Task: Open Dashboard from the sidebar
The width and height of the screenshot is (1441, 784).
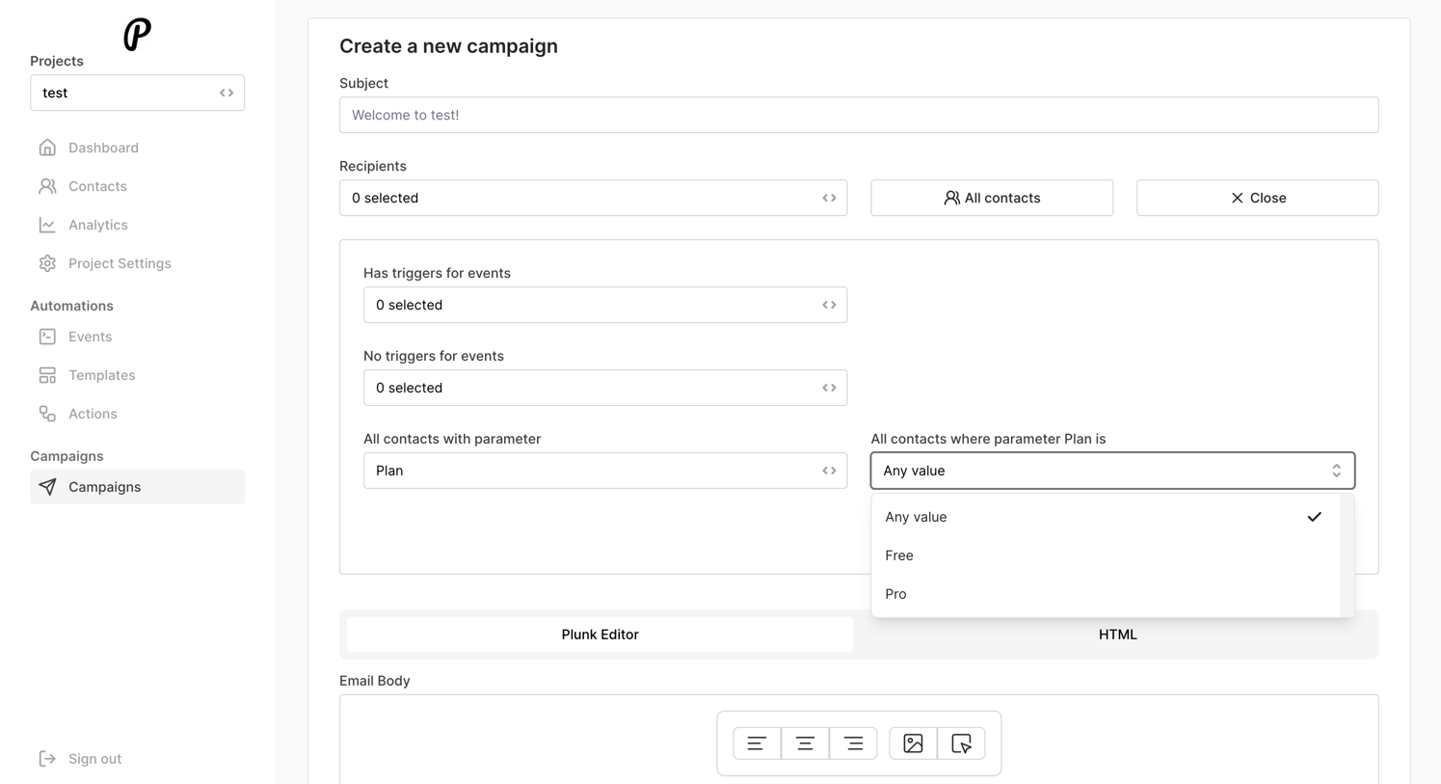Action: [103, 148]
